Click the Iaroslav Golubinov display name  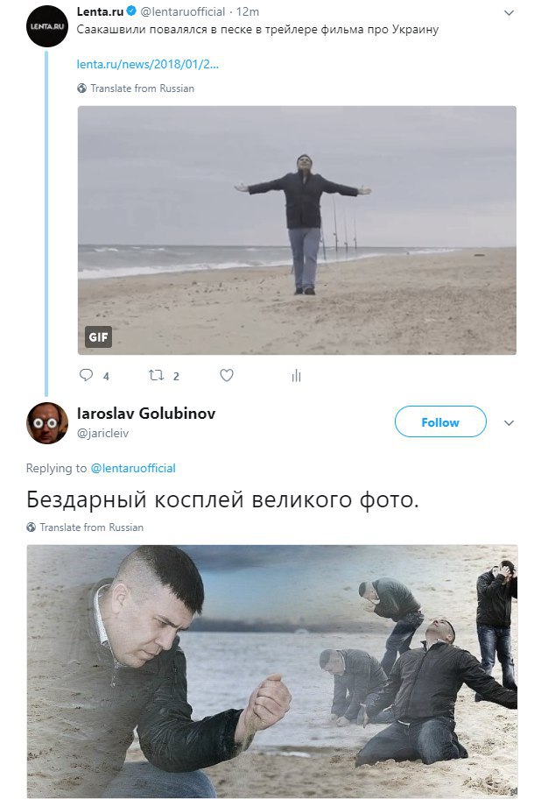pos(146,414)
